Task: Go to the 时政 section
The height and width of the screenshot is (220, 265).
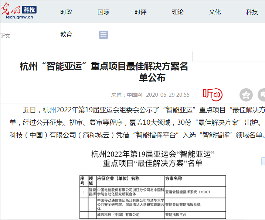Action: click(66, 12)
